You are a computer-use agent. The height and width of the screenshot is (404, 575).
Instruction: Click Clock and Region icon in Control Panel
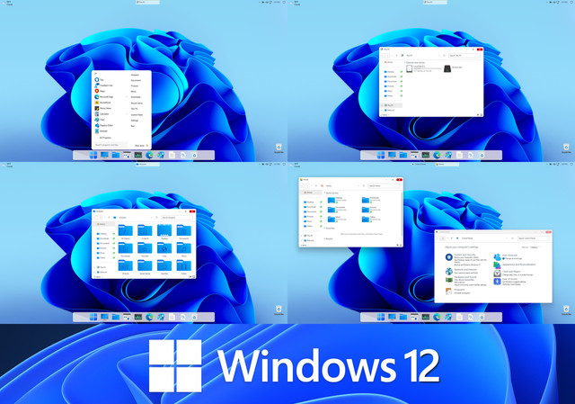(497, 274)
